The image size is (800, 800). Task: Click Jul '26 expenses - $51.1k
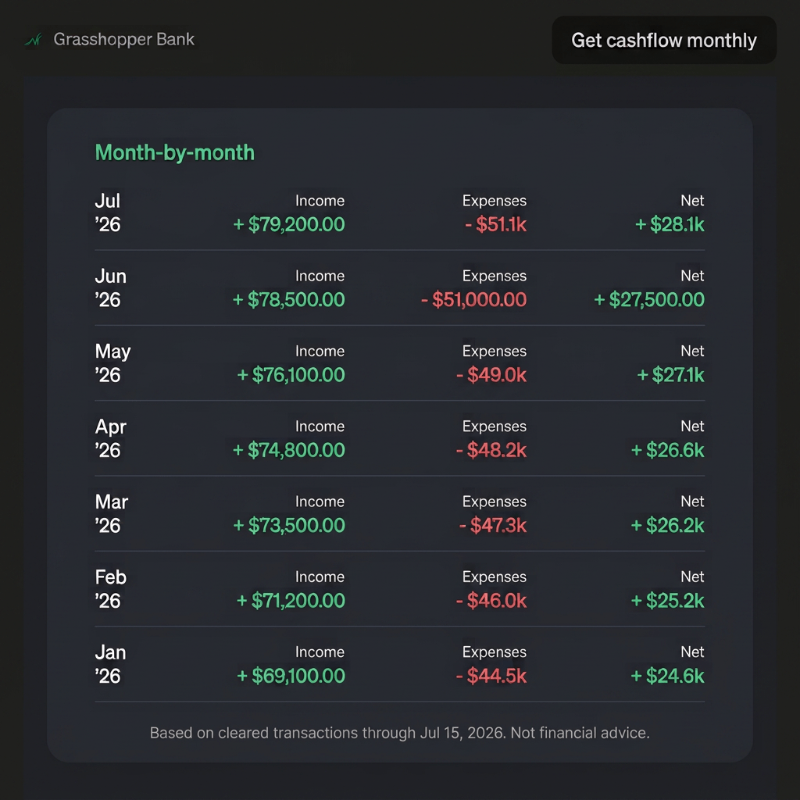pyautogui.click(x=495, y=224)
